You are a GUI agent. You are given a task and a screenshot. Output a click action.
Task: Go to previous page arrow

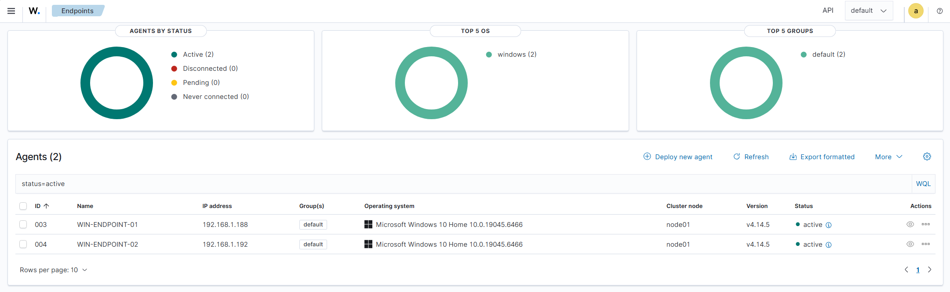coord(906,270)
